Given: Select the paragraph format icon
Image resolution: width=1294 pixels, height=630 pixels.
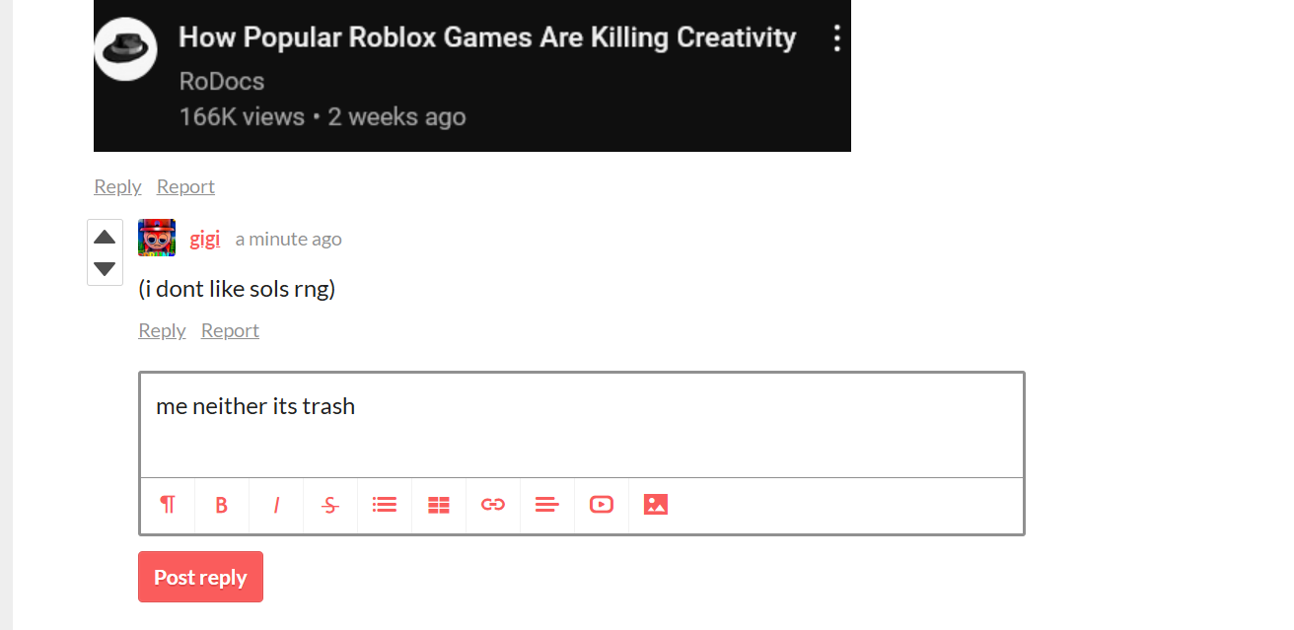Looking at the screenshot, I should click(168, 505).
